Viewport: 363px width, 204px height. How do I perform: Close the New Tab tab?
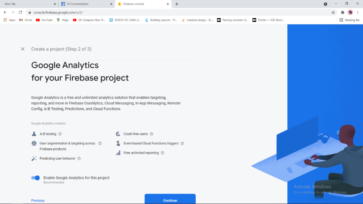pyautogui.click(x=55, y=4)
